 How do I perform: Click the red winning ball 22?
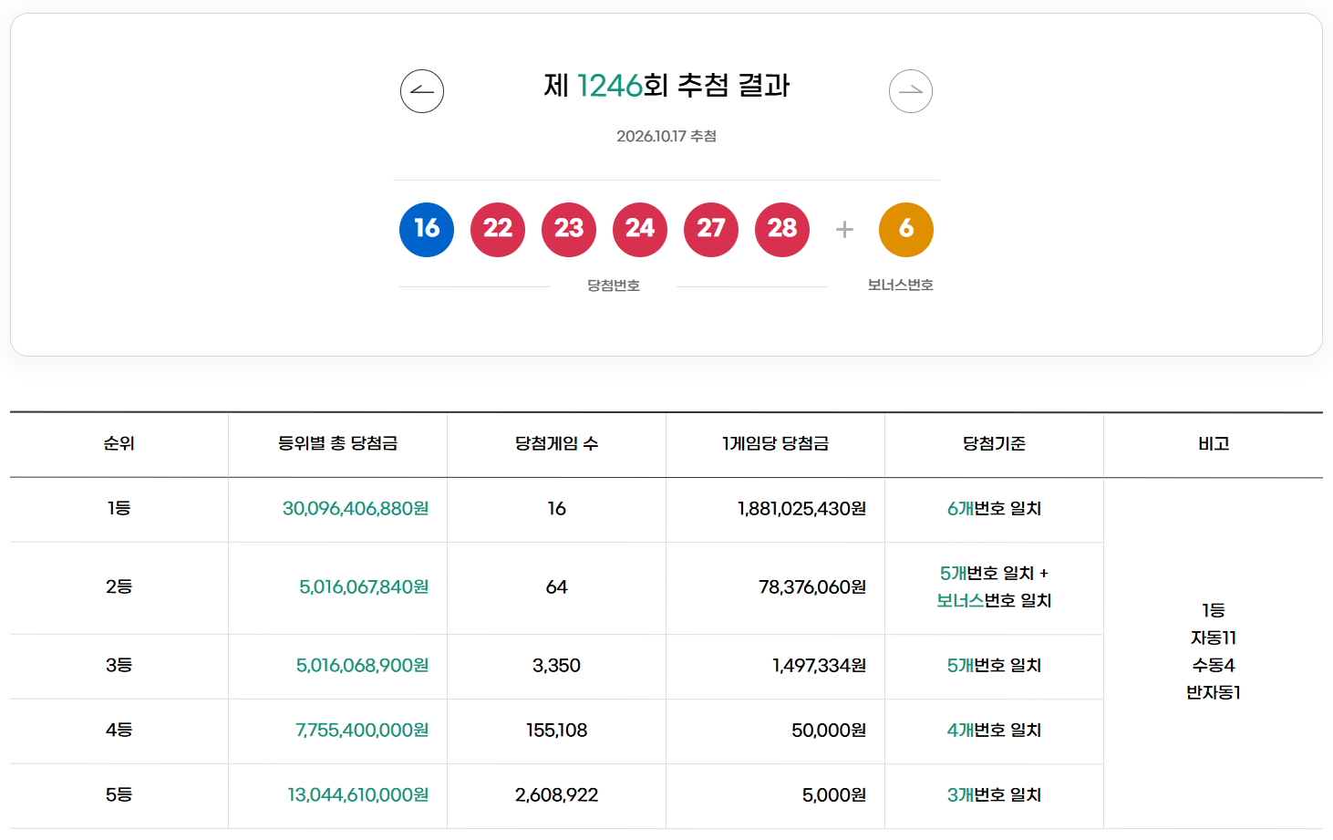point(498,230)
